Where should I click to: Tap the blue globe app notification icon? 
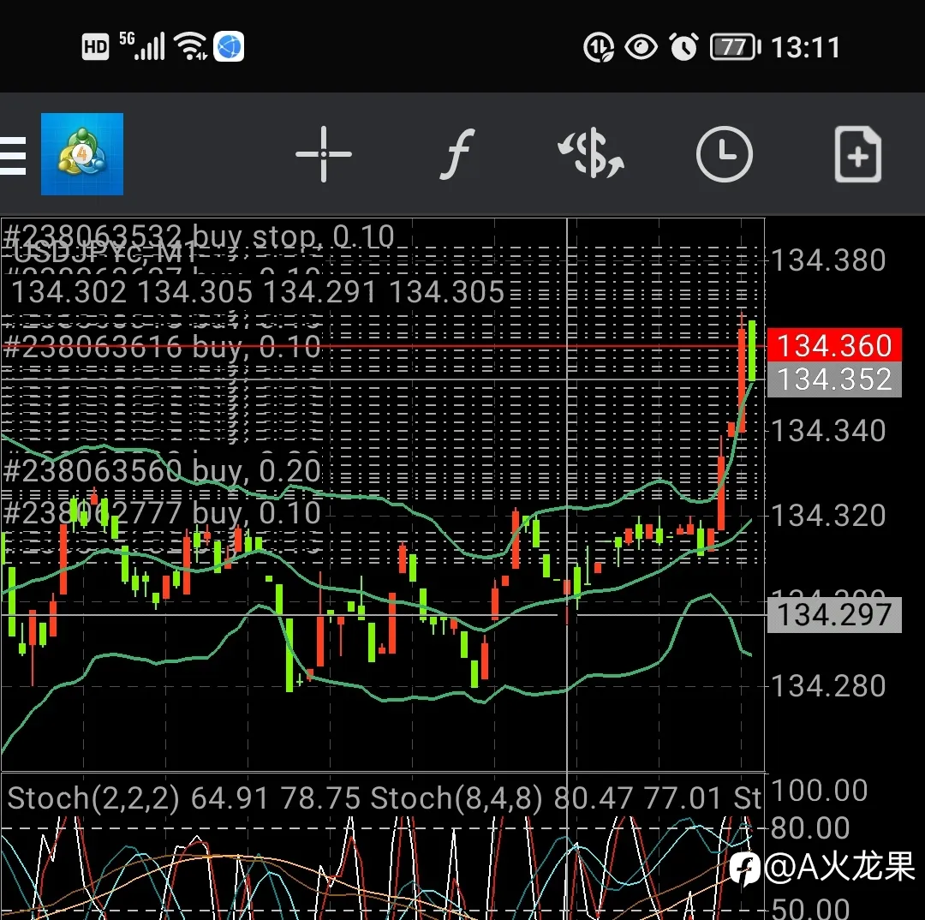pyautogui.click(x=229, y=46)
